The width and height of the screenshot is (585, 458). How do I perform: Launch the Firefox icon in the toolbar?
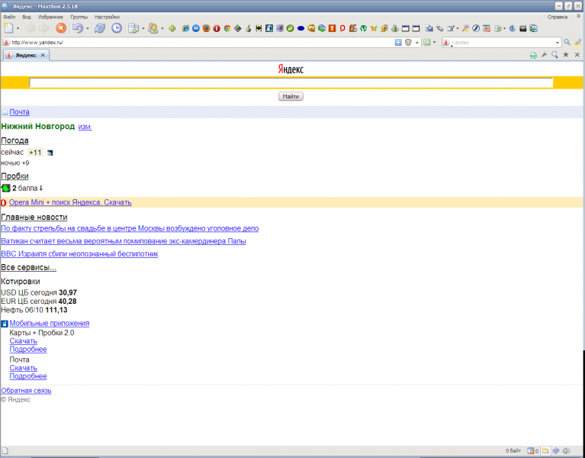coord(207,28)
